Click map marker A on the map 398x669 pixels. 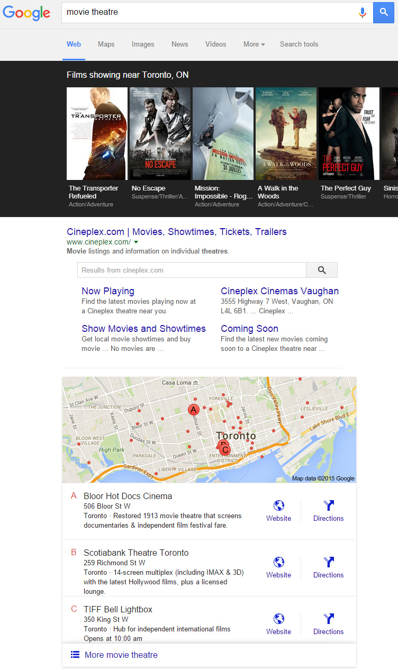[193, 410]
